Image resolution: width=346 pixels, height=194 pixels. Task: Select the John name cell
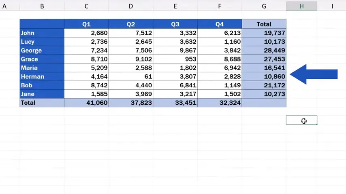42,33
